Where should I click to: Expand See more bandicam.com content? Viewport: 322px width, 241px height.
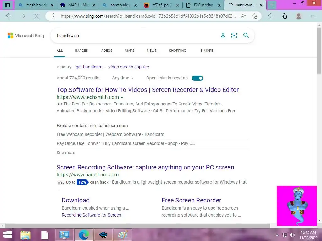[x=66, y=153]
